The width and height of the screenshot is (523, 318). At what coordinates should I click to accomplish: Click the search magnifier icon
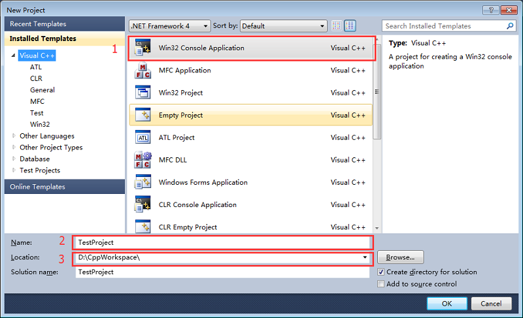(x=511, y=26)
